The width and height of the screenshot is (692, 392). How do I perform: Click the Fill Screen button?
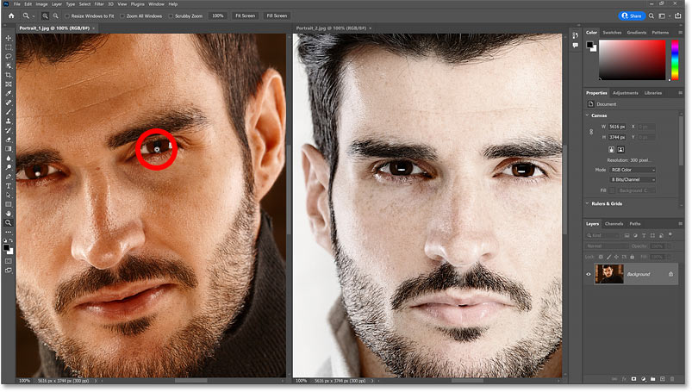pos(277,16)
